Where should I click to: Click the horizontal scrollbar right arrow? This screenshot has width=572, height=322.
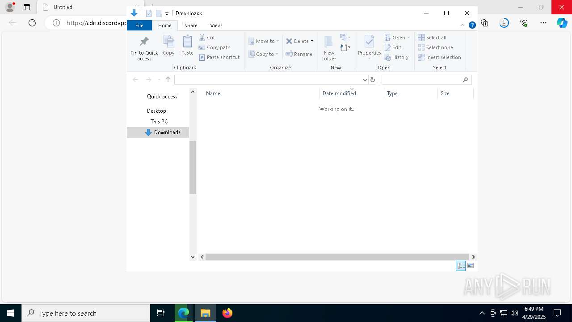click(x=474, y=257)
